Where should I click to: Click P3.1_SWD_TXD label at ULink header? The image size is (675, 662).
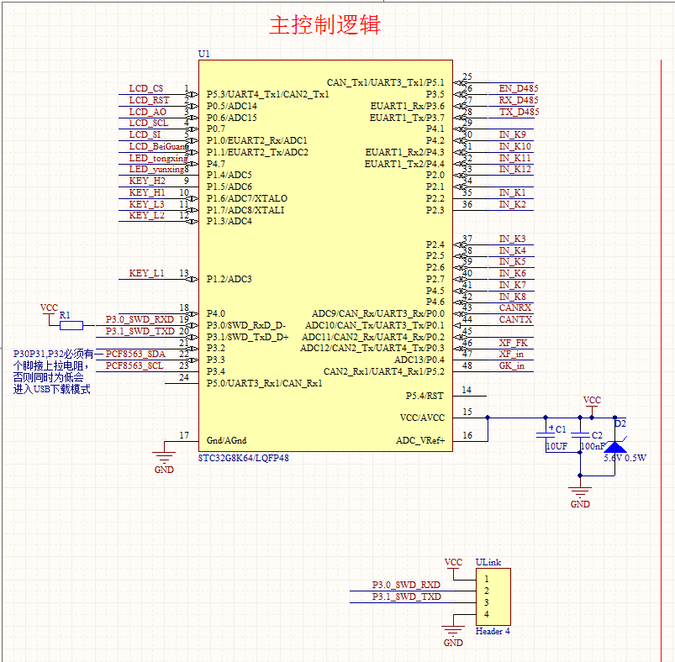[x=406, y=596]
